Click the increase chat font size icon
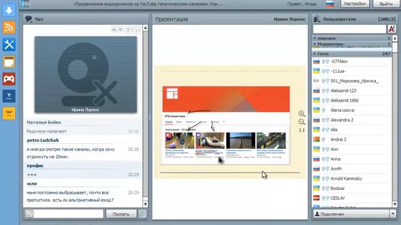This screenshot has width=401, height=225. (x=129, y=30)
